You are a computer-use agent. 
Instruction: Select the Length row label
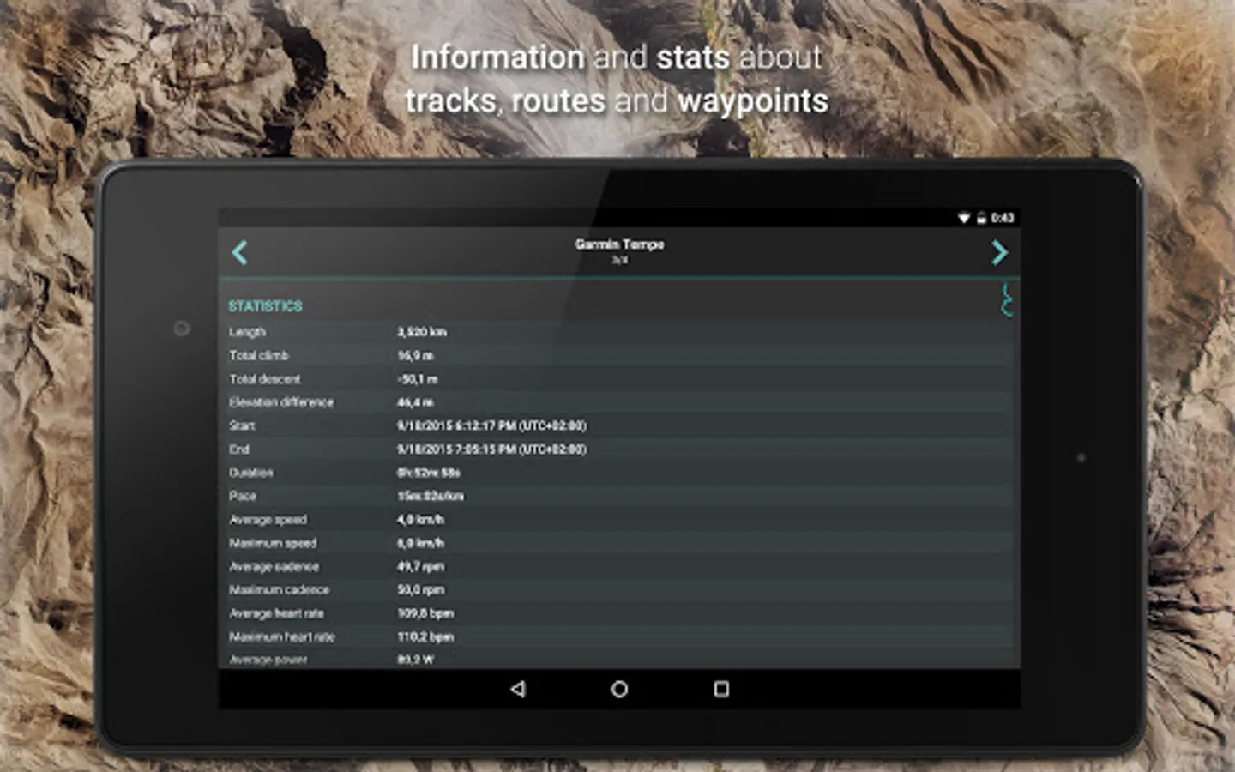(247, 332)
